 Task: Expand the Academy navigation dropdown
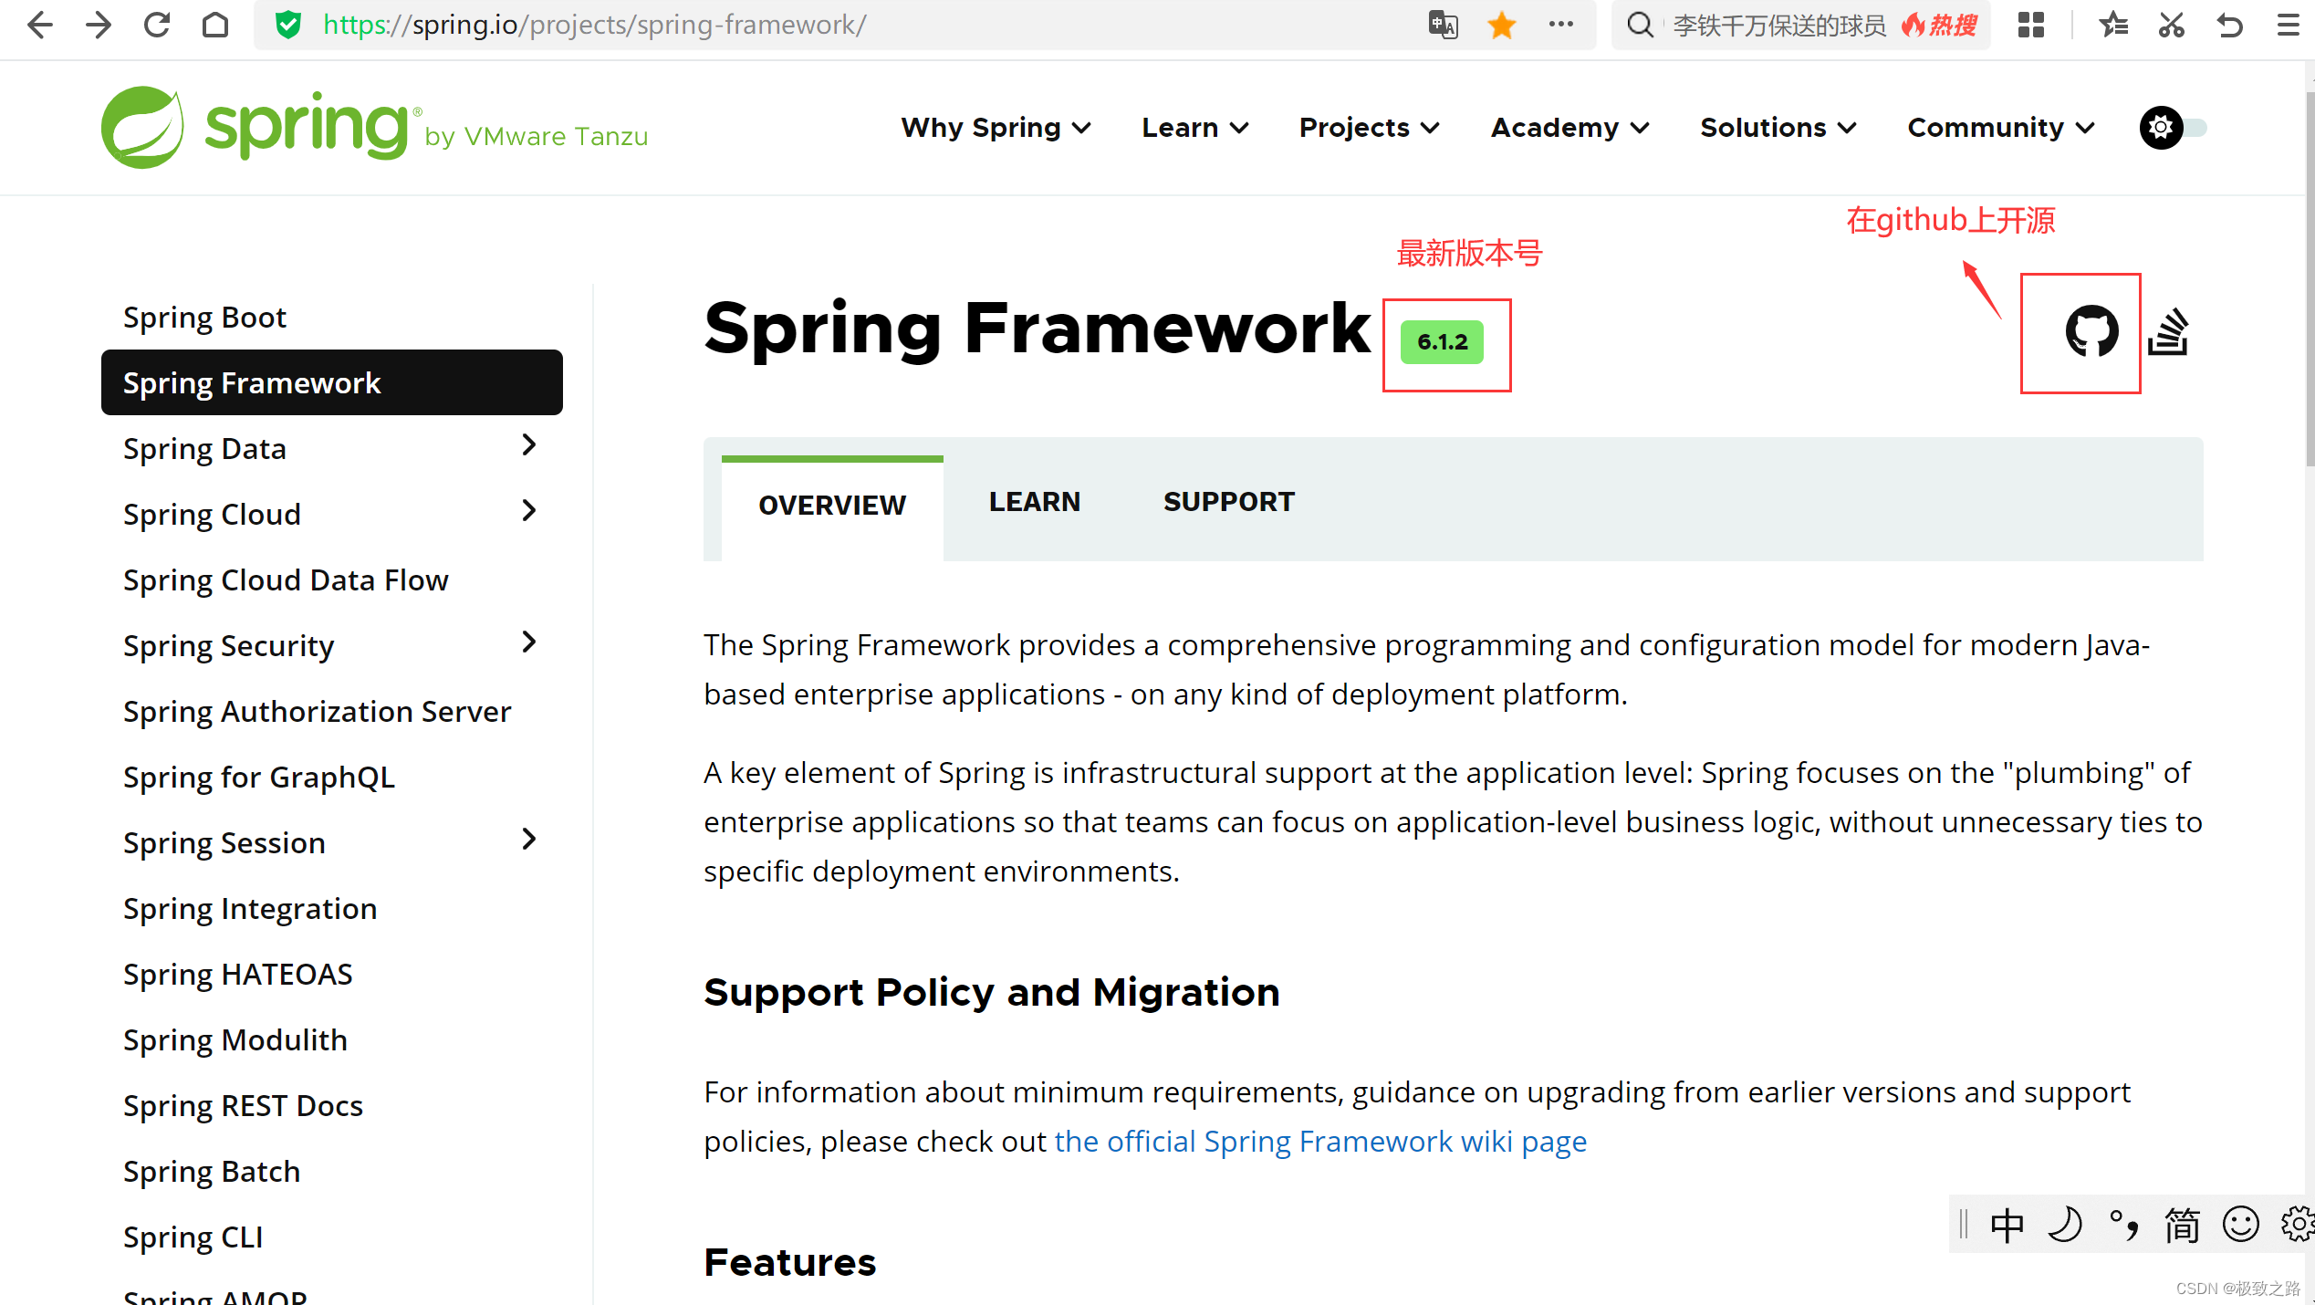pos(1569,128)
